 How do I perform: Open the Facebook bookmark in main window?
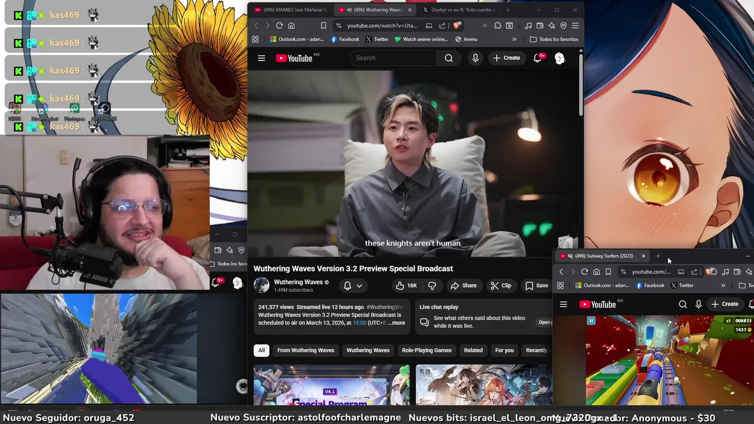(345, 39)
